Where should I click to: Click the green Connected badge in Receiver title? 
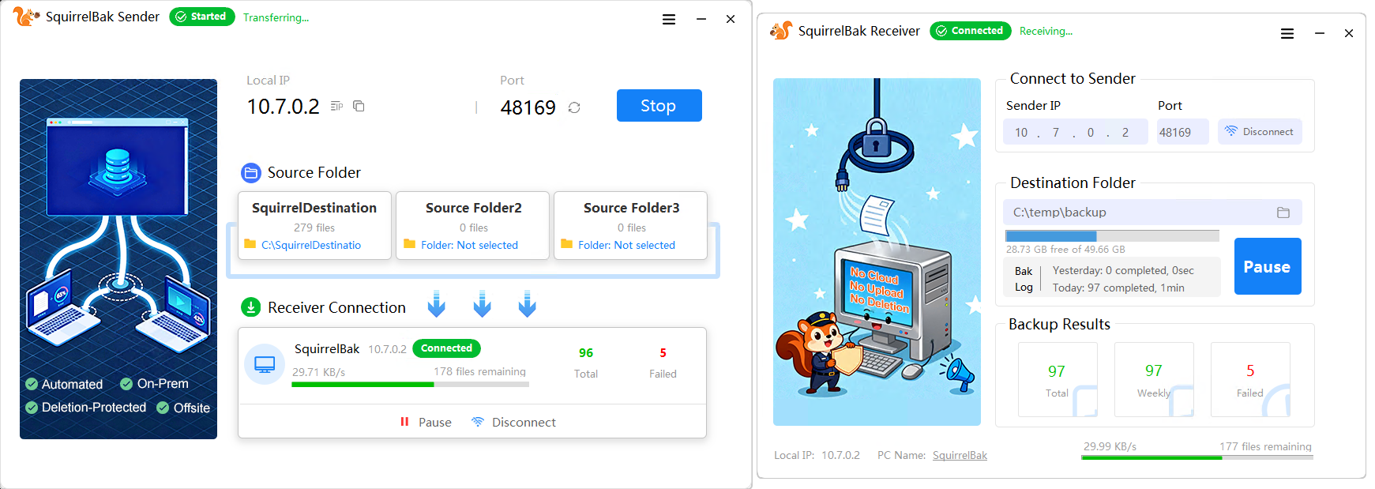[971, 31]
